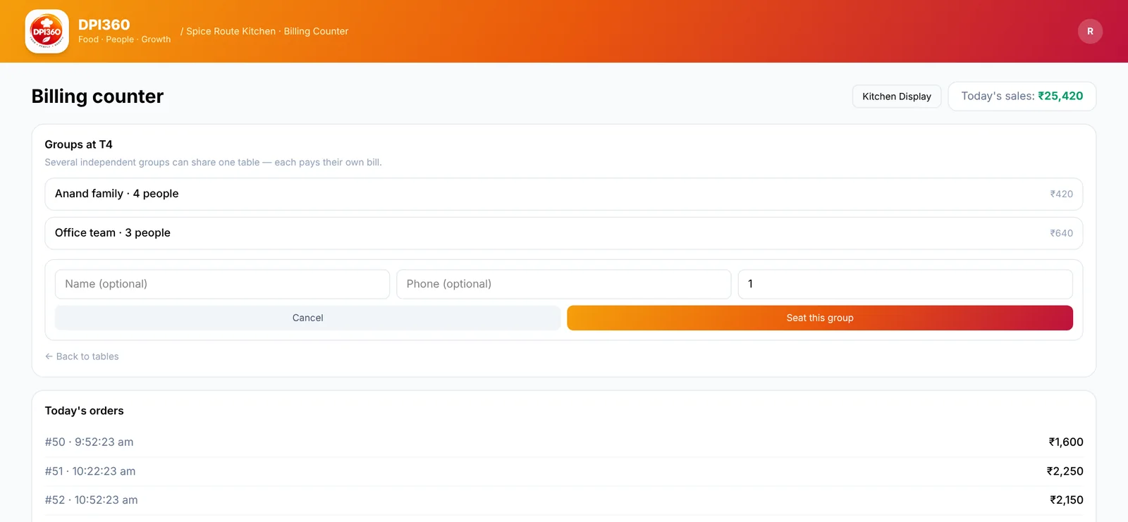1128x522 pixels.
Task: Click the ₹640 amount for Office team
Action: pyautogui.click(x=1062, y=233)
